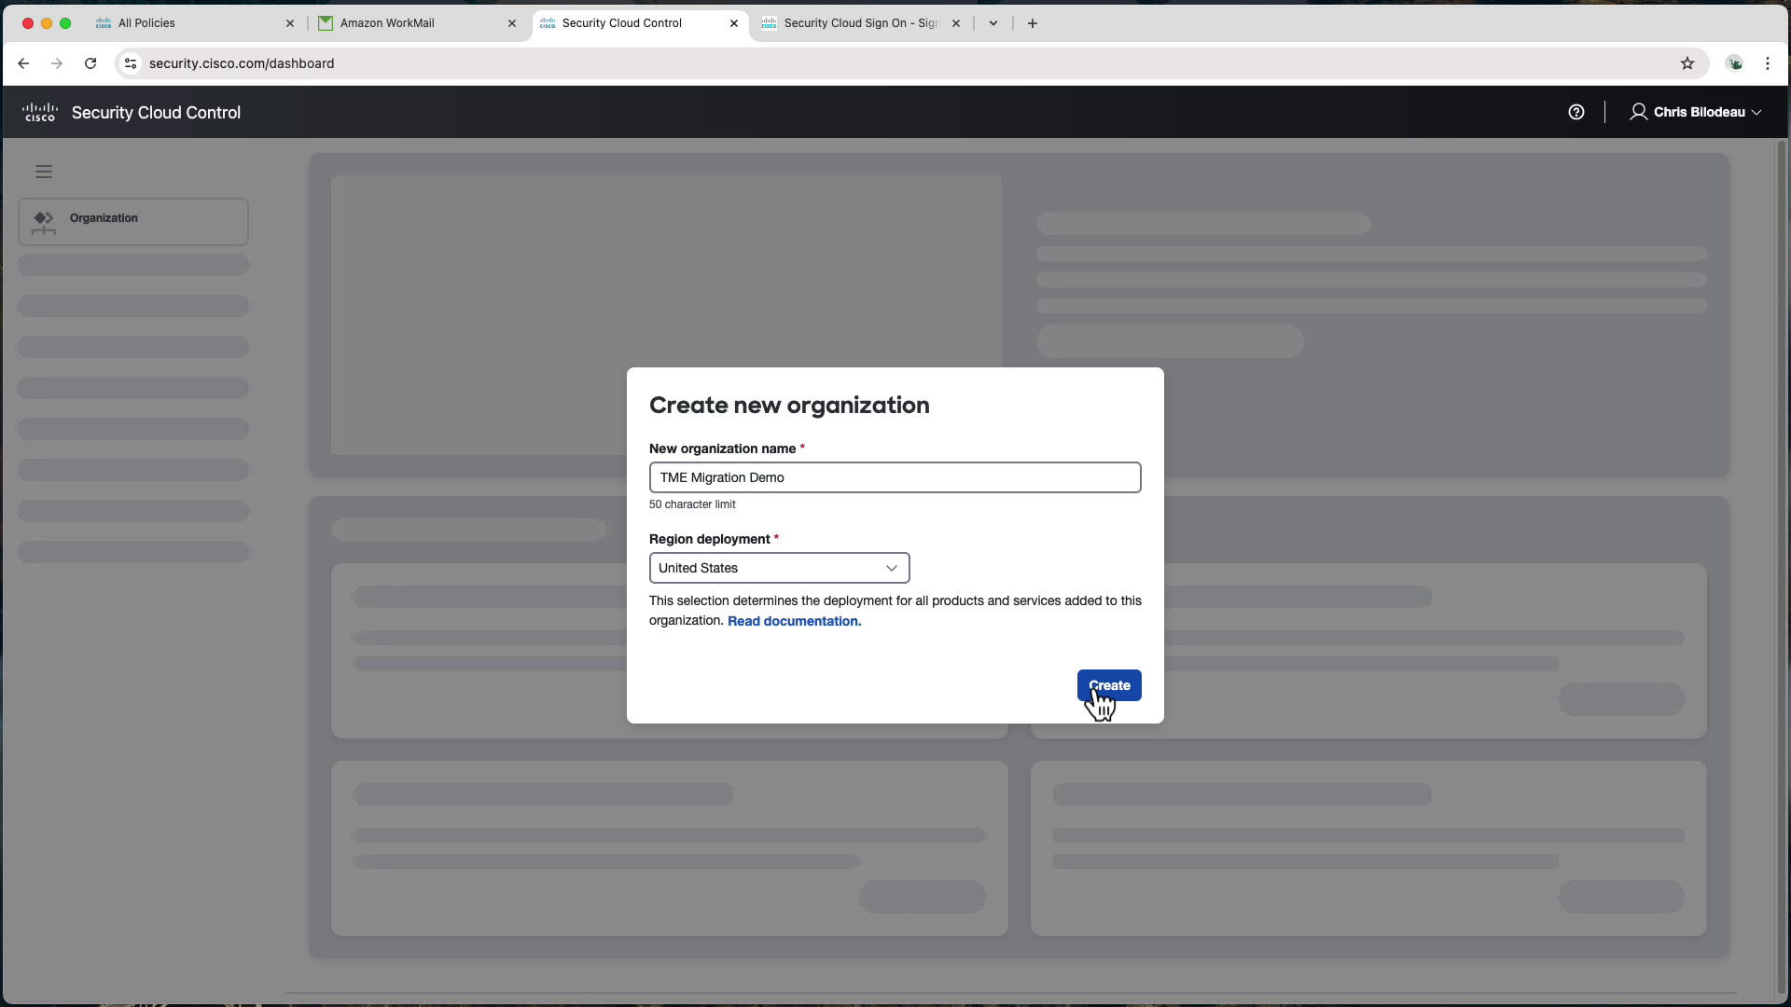Expand the Region deployment dropdown
The height and width of the screenshot is (1007, 1791).
[779, 568]
